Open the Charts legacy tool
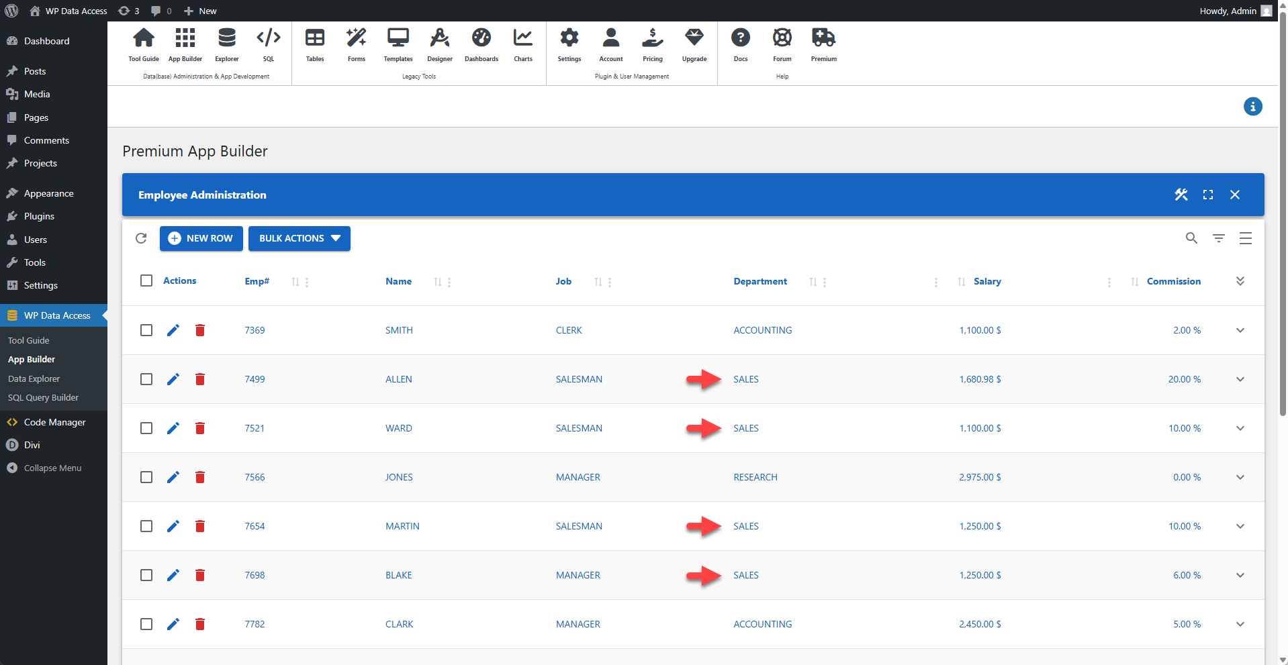The height and width of the screenshot is (665, 1288). (x=522, y=44)
